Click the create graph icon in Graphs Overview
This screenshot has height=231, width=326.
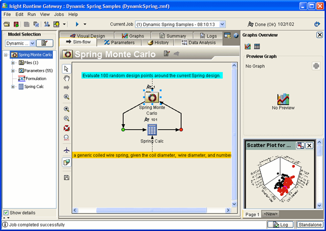pyautogui.click(x=247, y=46)
